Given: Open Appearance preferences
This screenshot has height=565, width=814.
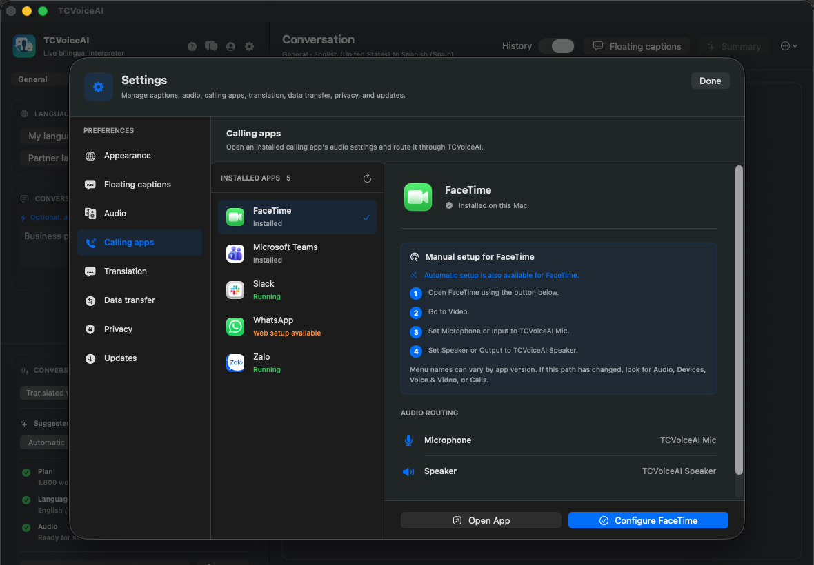Looking at the screenshot, I should coord(139,156).
